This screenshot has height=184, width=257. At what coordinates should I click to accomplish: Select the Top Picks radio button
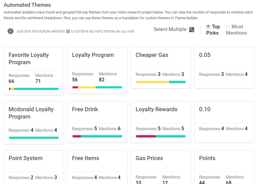[208, 27]
